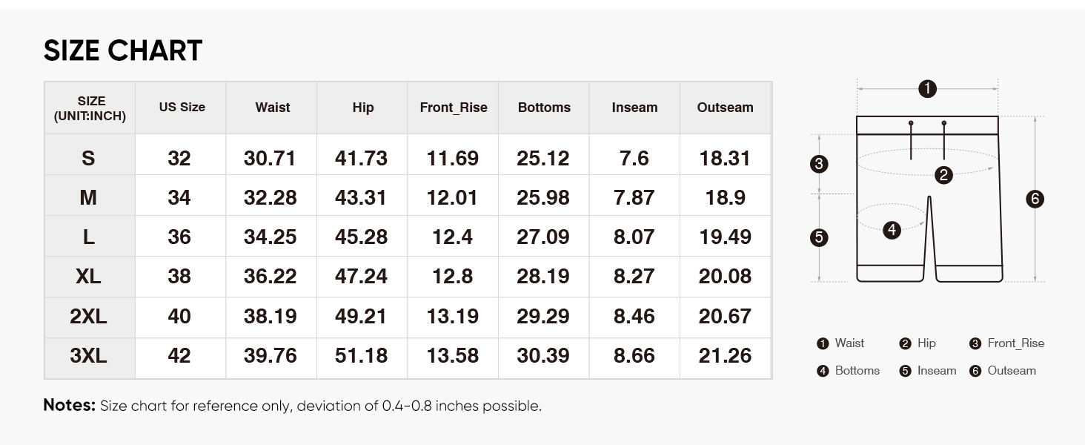This screenshot has width=1085, height=445.
Task: Click the Front_Rise legend number icon
Action: coord(975,343)
